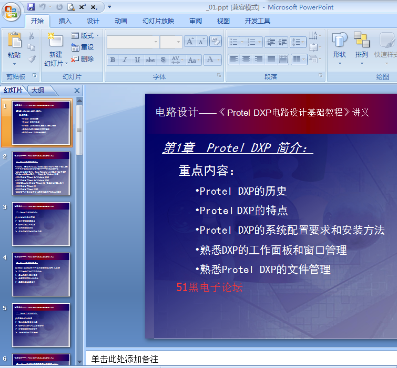Click the Align Text vertical option

pos(315,47)
